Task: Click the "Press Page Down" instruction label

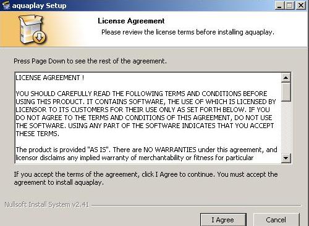Action: (x=90, y=61)
